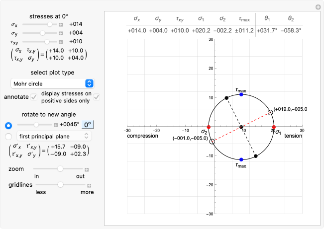Viewport: 324px width, 229px height.
Task: Click plus icon beside rotation angle slider
Action: tap(56, 125)
